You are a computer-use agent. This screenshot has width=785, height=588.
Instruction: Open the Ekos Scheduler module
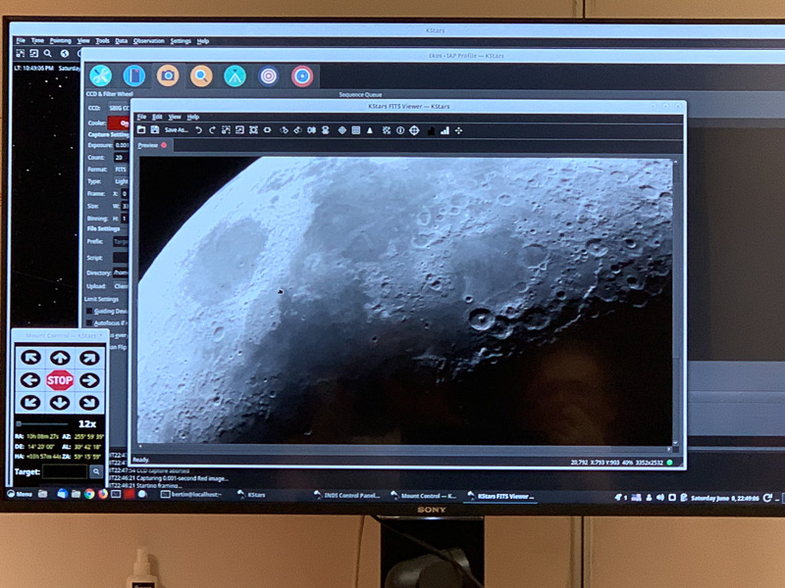pos(134,76)
